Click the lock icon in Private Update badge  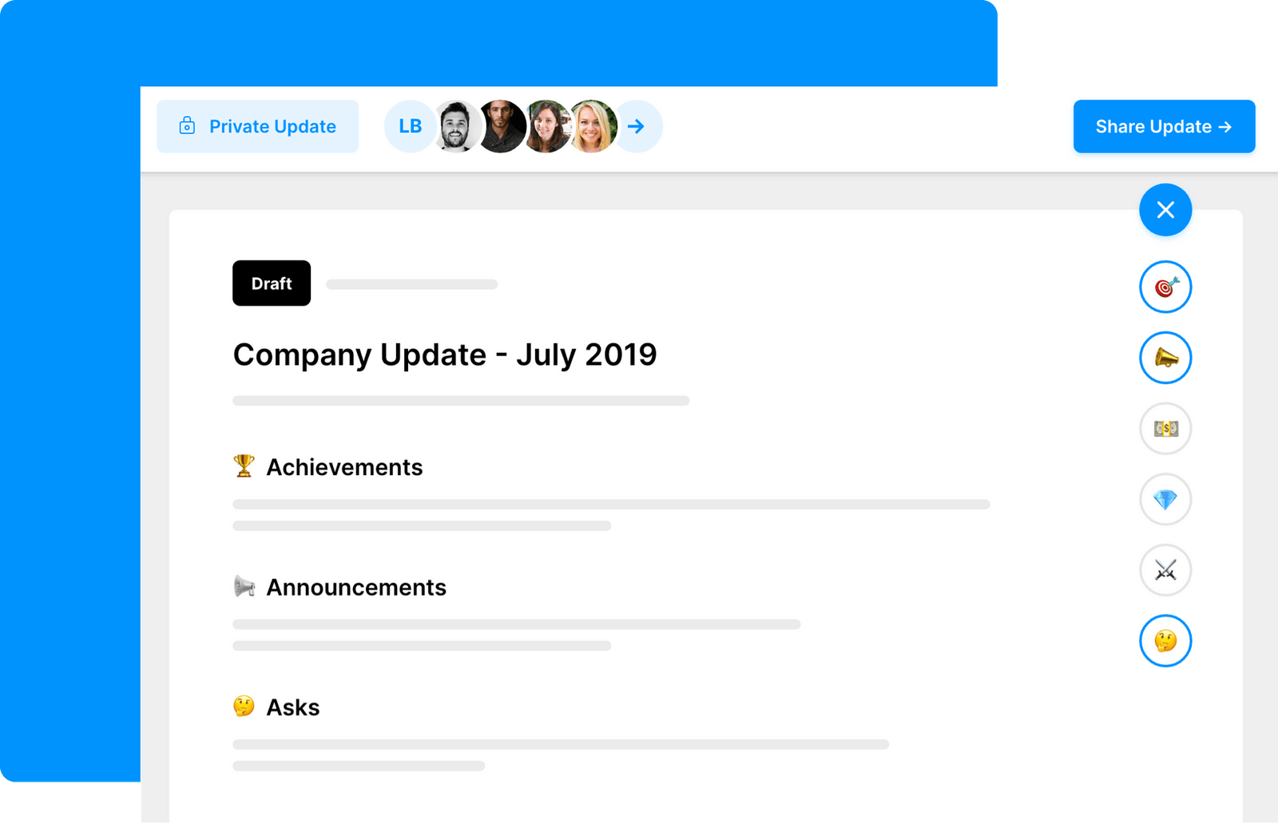pos(186,125)
